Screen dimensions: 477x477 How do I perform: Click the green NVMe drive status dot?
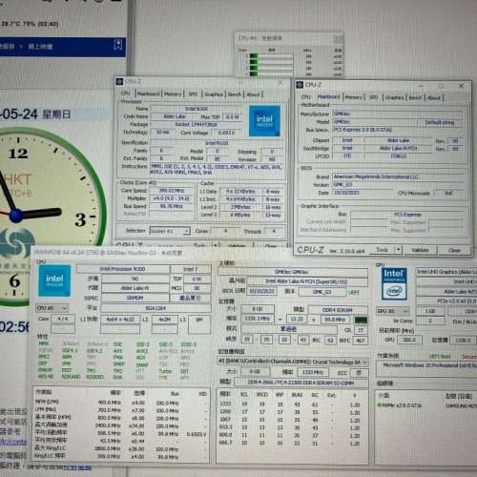pos(379,405)
